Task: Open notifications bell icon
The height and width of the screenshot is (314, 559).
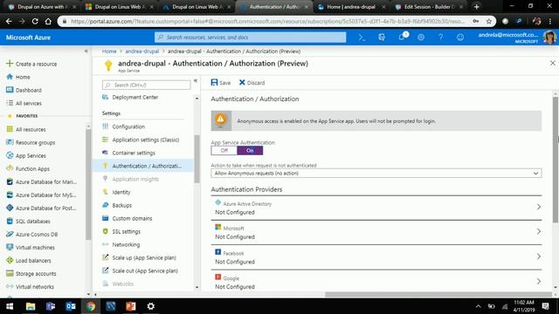Action: pos(402,37)
